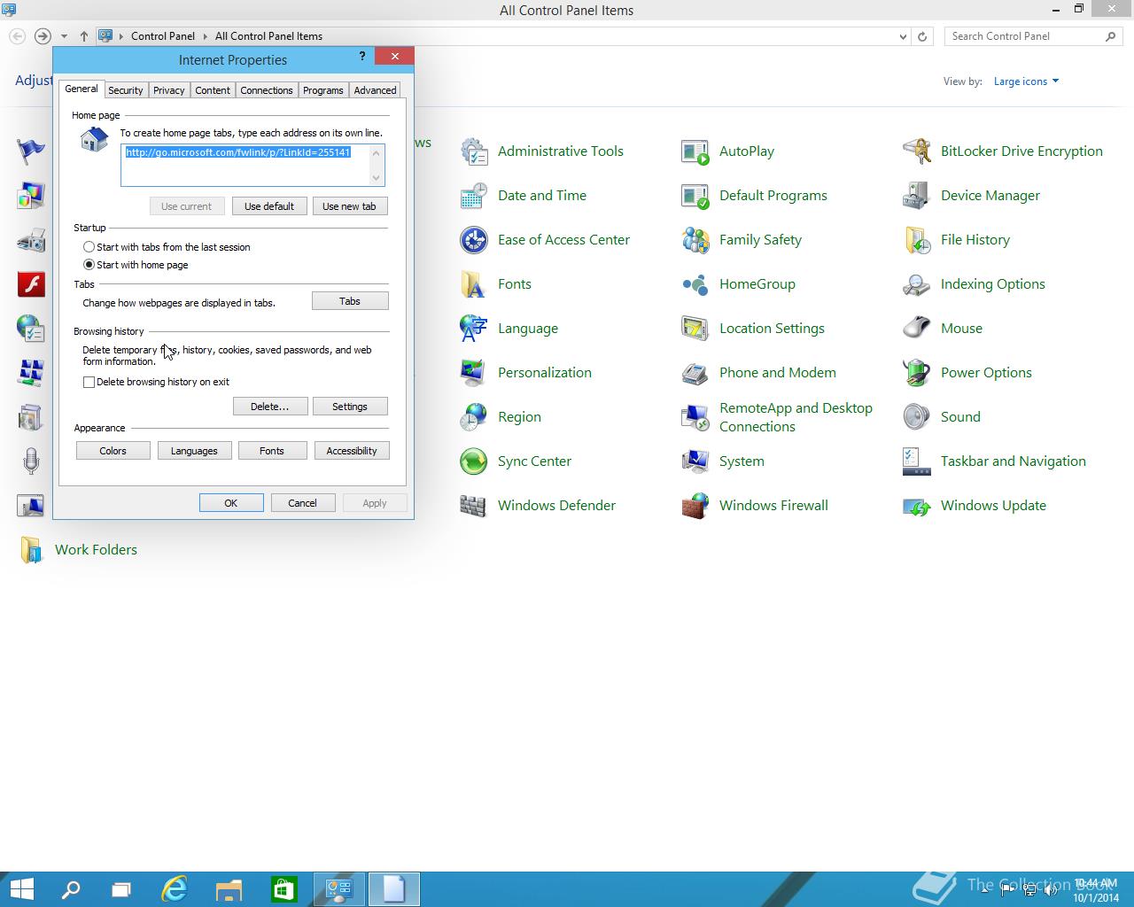This screenshot has height=907, width=1134.
Task: Switch to the Security tab
Action: 125,90
